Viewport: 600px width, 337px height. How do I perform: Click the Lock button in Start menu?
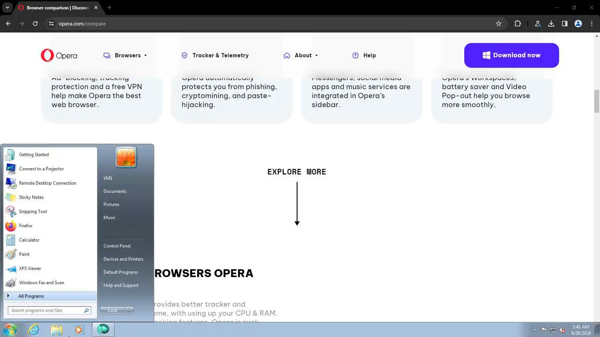tap(112, 310)
